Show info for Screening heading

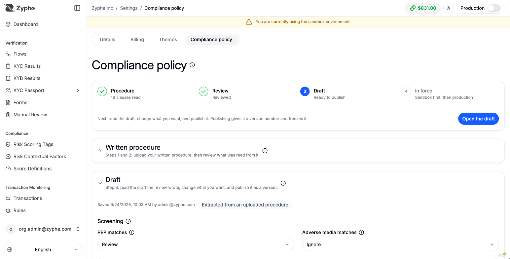(x=128, y=221)
